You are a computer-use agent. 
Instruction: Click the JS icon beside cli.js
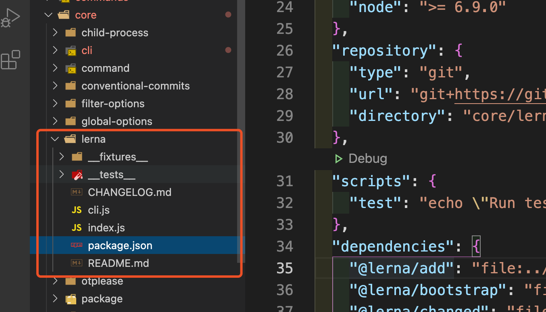[77, 210]
